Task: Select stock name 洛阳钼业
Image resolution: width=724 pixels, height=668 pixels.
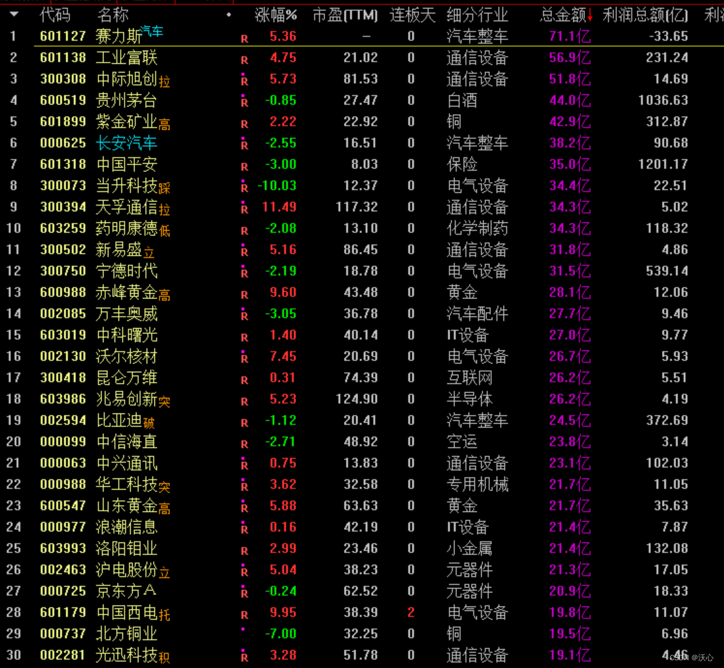Action: click(127, 548)
